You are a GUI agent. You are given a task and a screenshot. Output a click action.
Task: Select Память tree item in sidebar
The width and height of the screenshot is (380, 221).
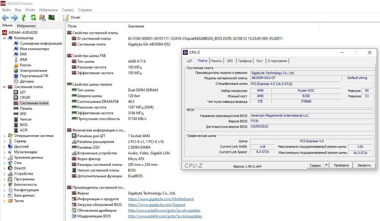tap(26, 109)
